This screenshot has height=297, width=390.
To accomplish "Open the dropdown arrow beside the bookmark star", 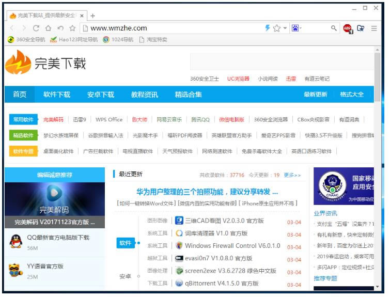I will point(285,28).
